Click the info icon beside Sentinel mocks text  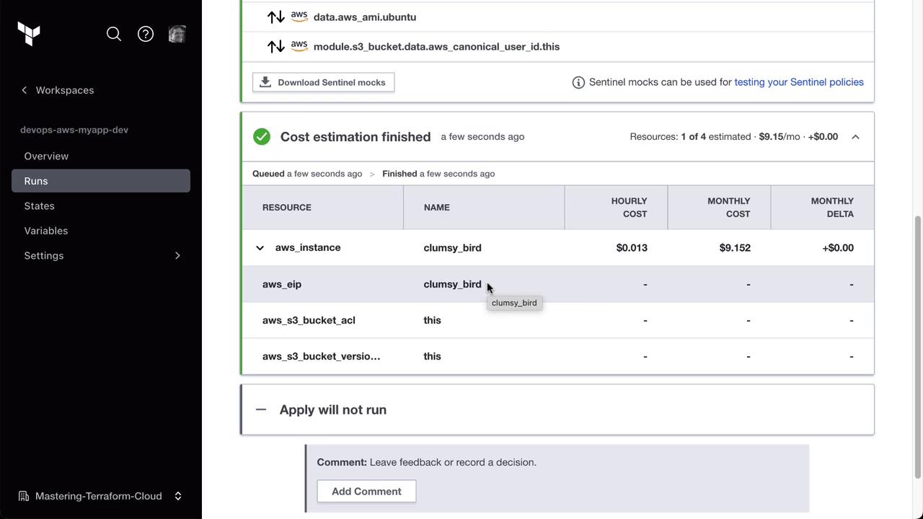[x=578, y=82]
